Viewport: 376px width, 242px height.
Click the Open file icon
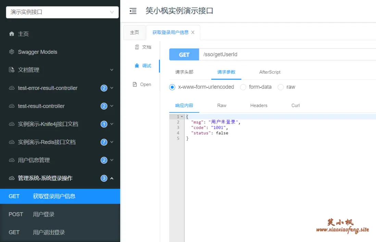(x=135, y=84)
